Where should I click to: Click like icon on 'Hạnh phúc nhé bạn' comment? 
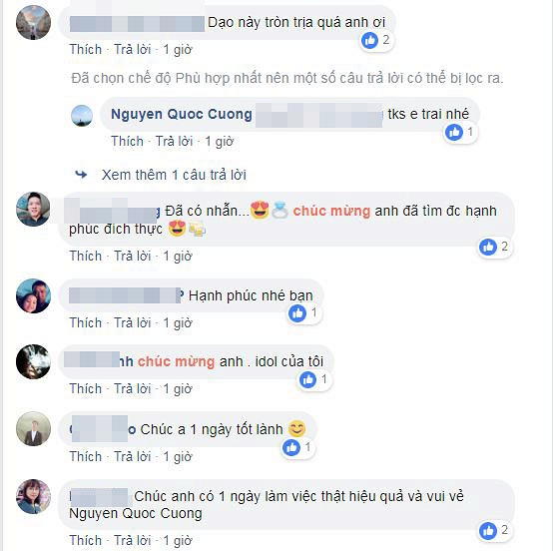297,313
